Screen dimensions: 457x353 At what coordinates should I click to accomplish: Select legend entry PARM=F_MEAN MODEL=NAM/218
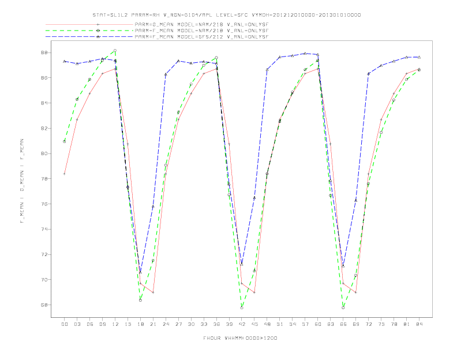click(x=201, y=31)
